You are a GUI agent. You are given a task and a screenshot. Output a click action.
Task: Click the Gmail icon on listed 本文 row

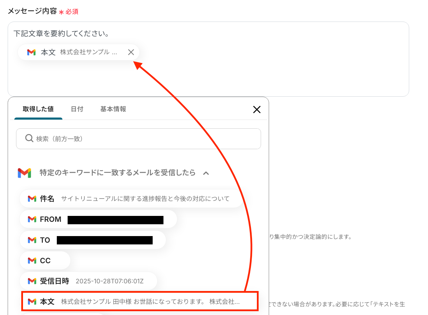pyautogui.click(x=32, y=302)
